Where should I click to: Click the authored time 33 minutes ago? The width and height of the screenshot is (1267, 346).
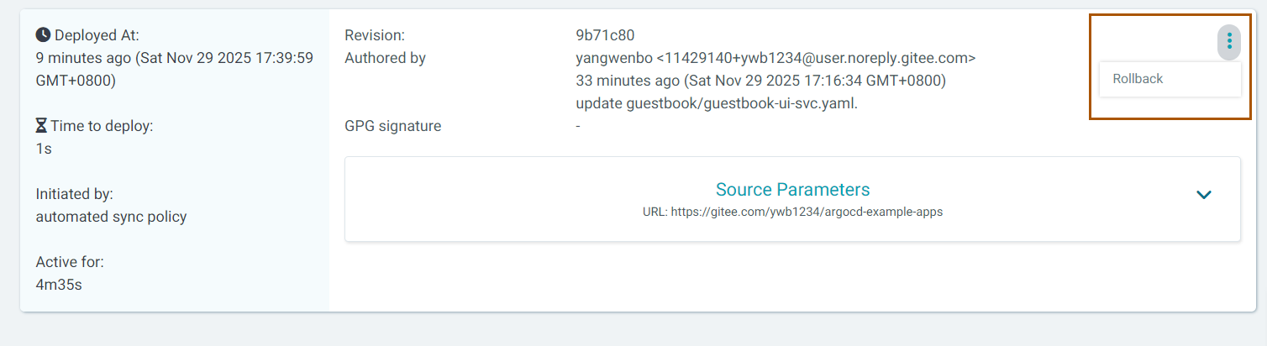pos(760,81)
